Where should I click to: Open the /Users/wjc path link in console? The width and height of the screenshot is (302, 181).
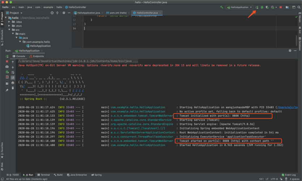click(x=288, y=107)
